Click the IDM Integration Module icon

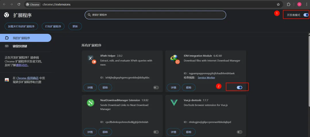175,59
